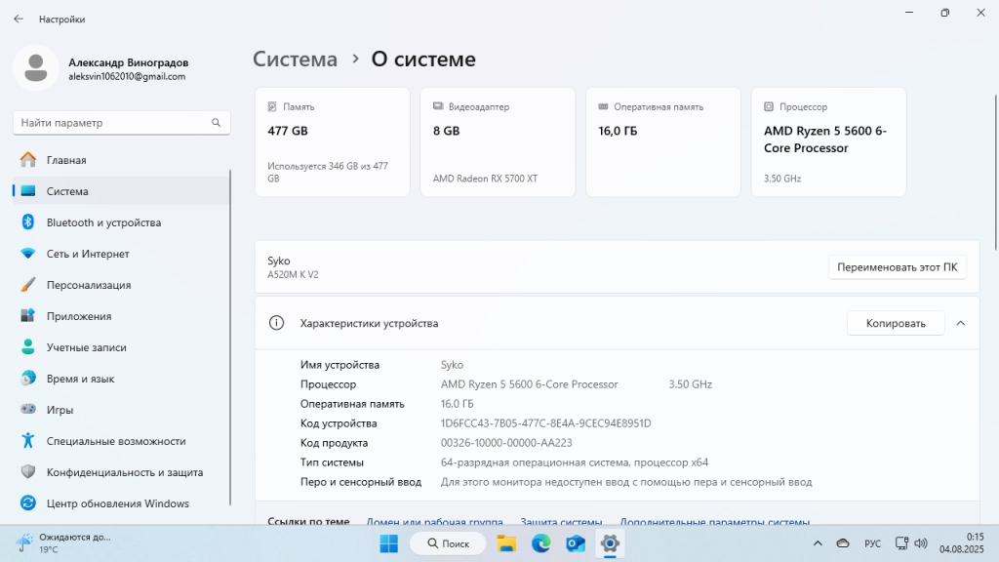
Task: Click the Копировать button
Action: point(896,323)
